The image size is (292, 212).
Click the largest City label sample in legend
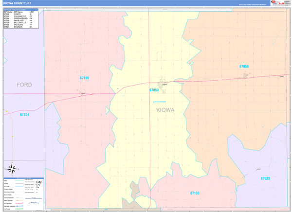[x=39, y=182]
